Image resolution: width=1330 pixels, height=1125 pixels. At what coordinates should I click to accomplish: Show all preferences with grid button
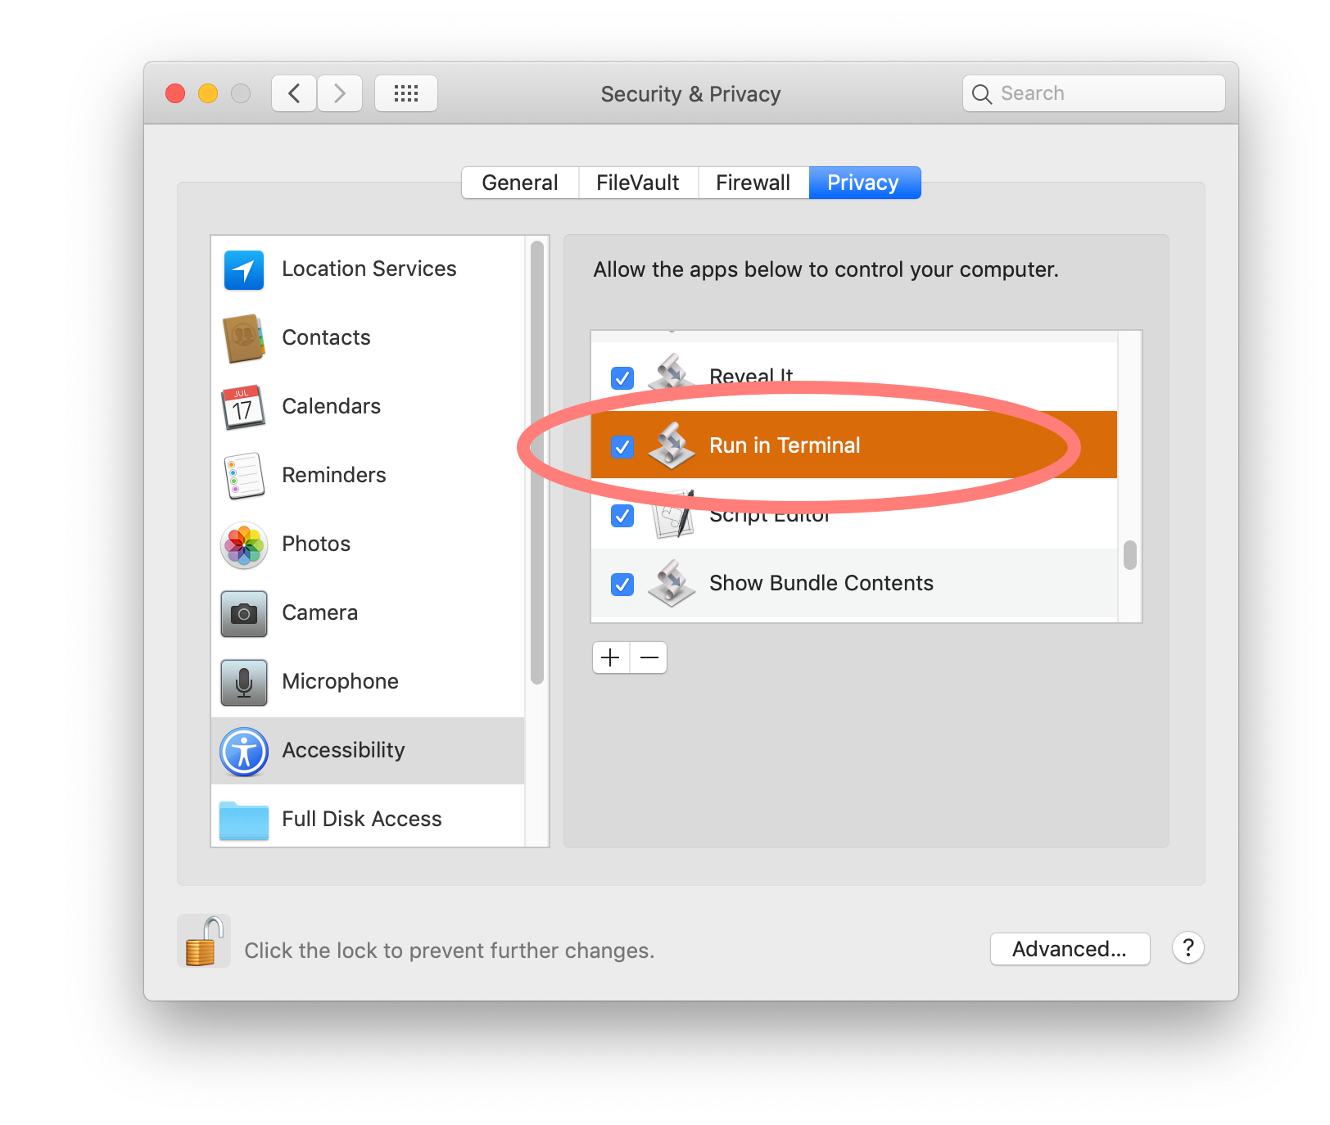pyautogui.click(x=405, y=93)
